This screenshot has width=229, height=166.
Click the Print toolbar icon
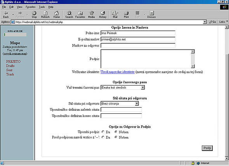click(x=126, y=14)
